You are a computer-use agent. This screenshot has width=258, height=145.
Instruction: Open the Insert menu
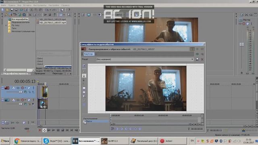[27, 5]
